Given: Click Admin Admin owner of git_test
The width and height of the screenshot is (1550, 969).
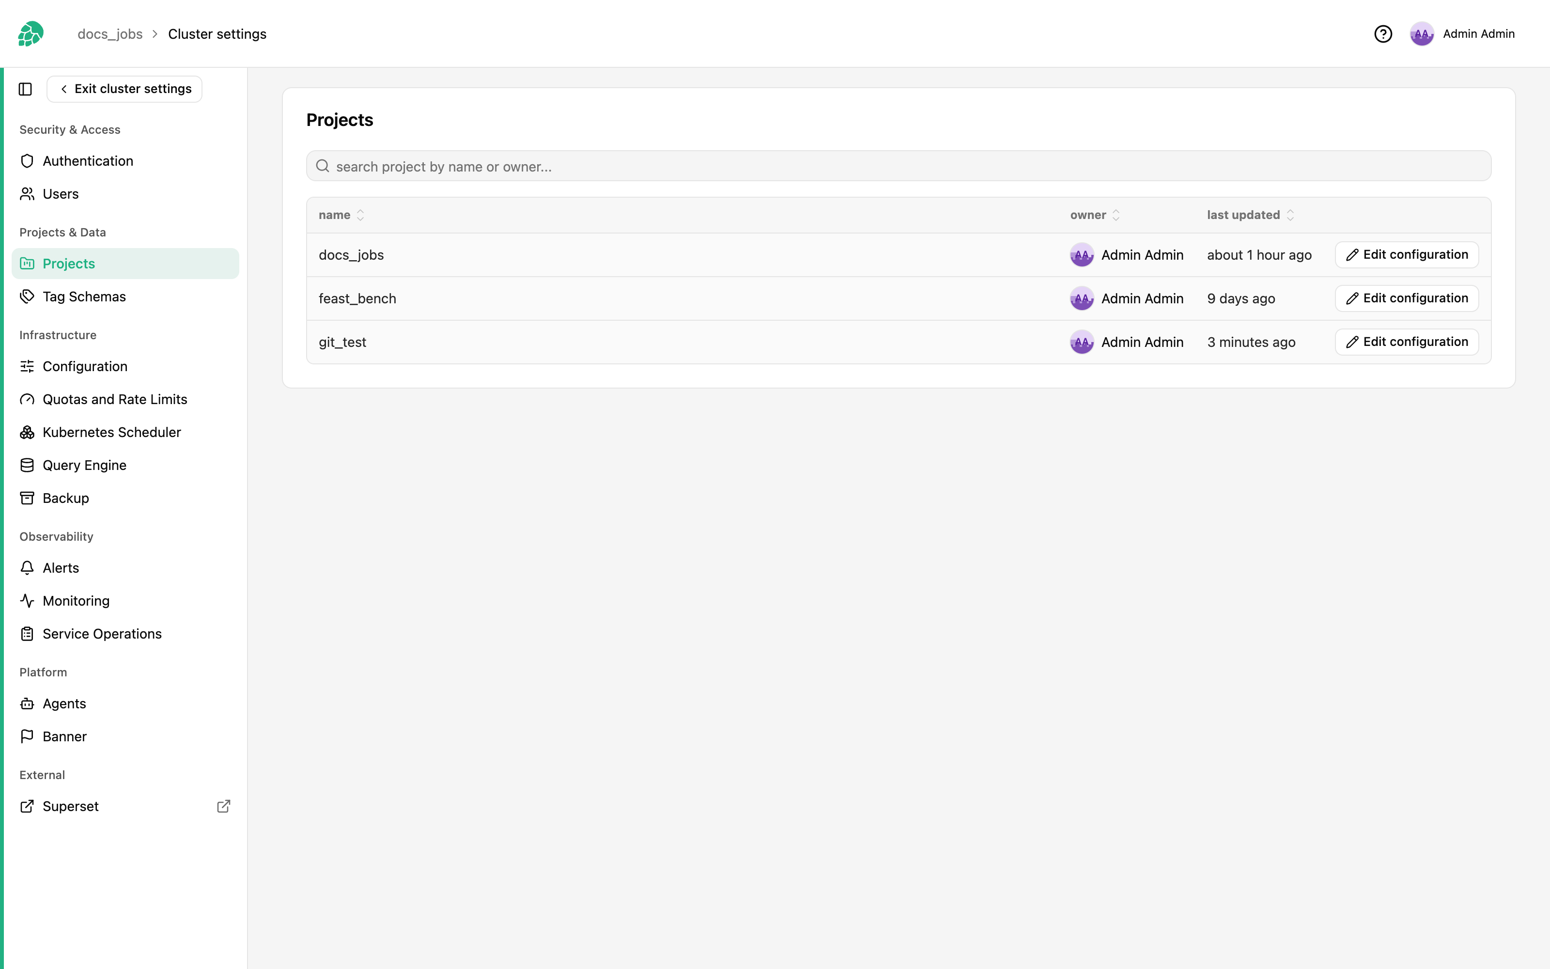Looking at the screenshot, I should point(1127,342).
